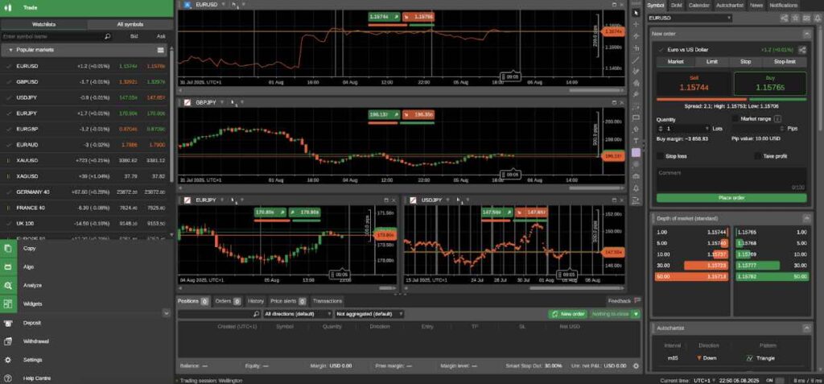Open account summary settings gear icon
This screenshot has height=384, width=824.
pos(636,365)
